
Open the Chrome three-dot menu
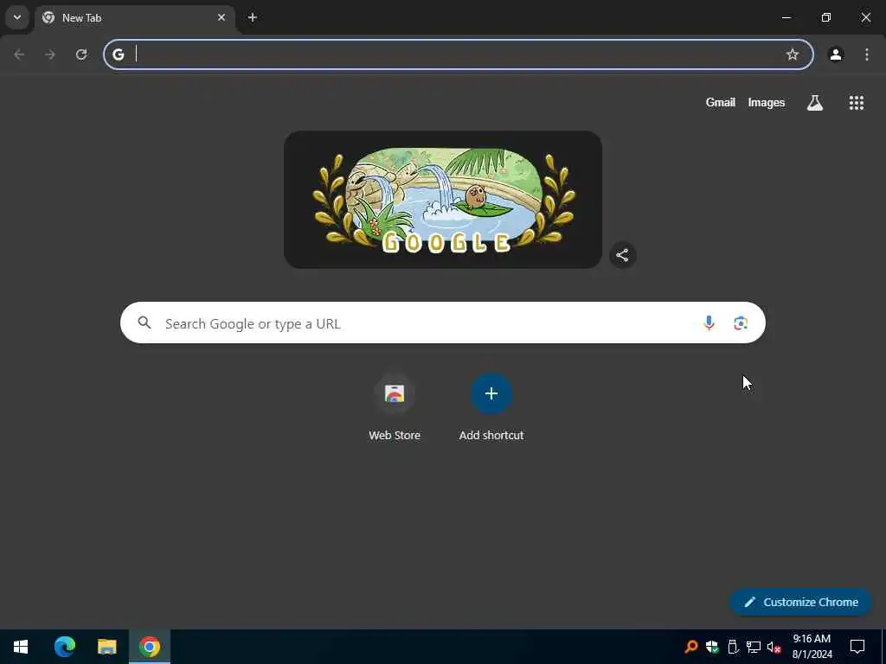click(x=867, y=54)
